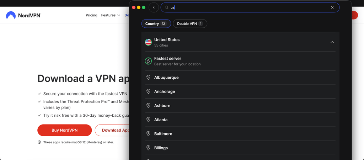The width and height of the screenshot is (364, 160).
Task: Select the Atlanta city row
Action: pyautogui.click(x=240, y=120)
